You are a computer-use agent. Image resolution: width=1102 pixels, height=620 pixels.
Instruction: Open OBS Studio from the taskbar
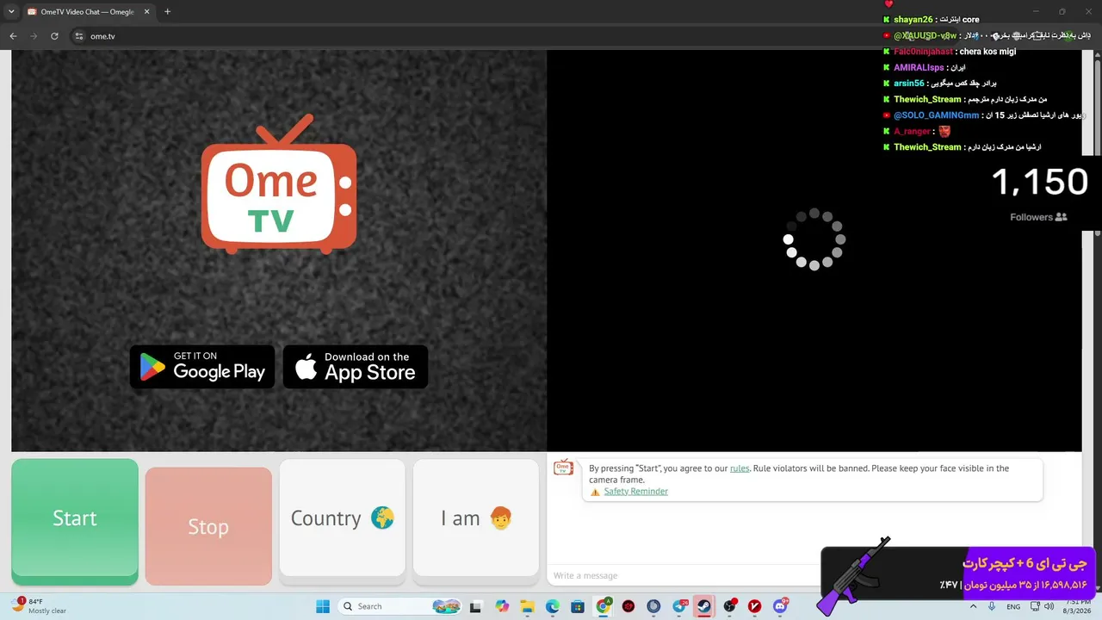[730, 607]
